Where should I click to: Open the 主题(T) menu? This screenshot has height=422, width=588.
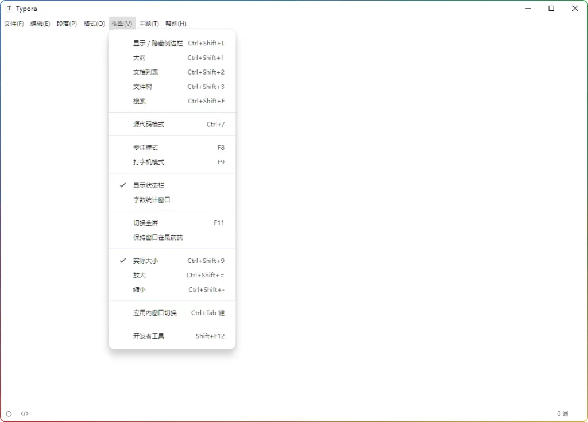pyautogui.click(x=148, y=24)
